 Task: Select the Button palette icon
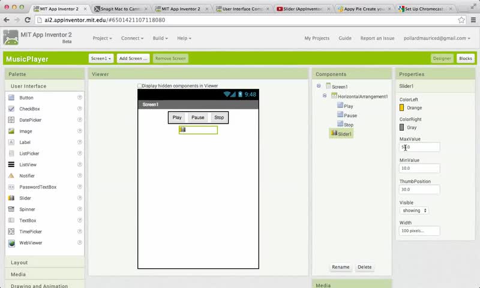[x=11, y=98]
